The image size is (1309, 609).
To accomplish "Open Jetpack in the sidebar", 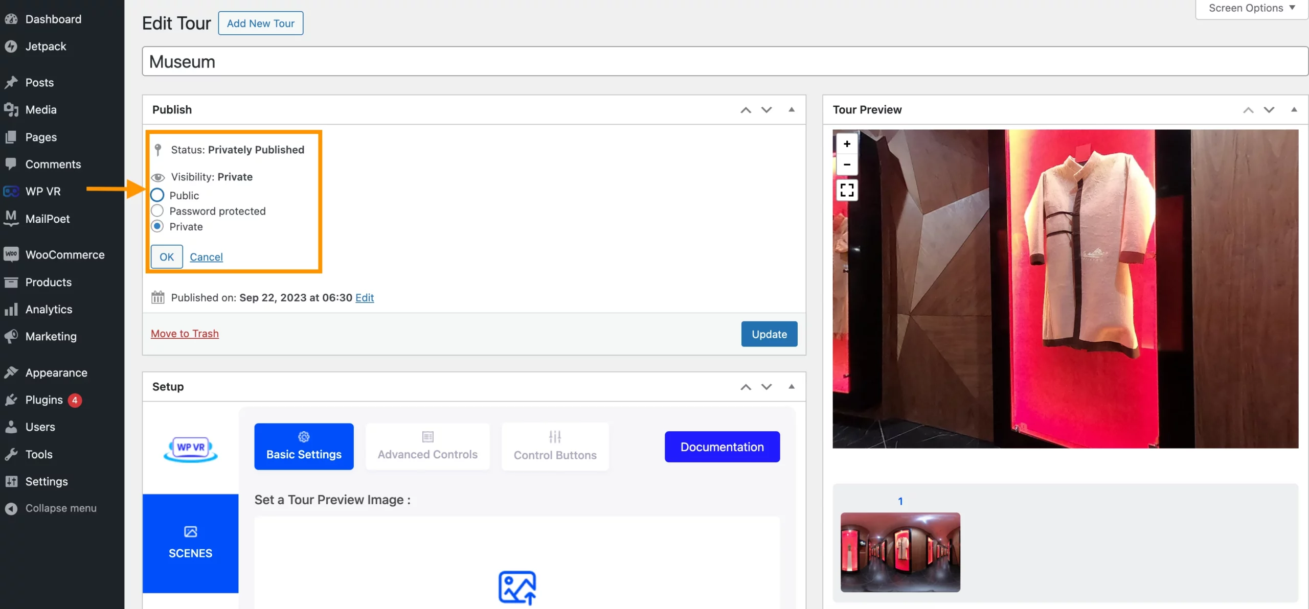I will click(x=46, y=46).
